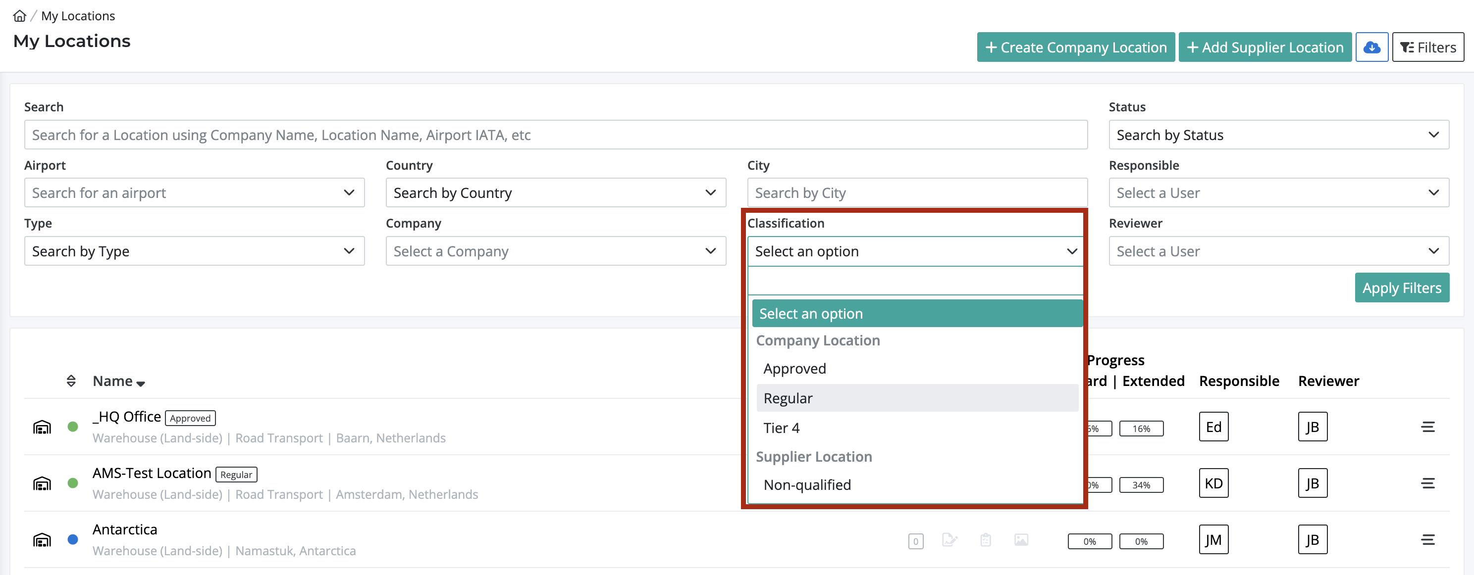This screenshot has height=575, width=1474.
Task: Choose 'Select an option' highlighted entry
Action: tap(917, 314)
